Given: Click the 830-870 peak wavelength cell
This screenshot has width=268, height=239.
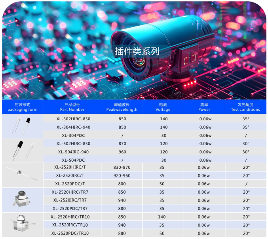Looking at the screenshot, I should coord(122,168).
